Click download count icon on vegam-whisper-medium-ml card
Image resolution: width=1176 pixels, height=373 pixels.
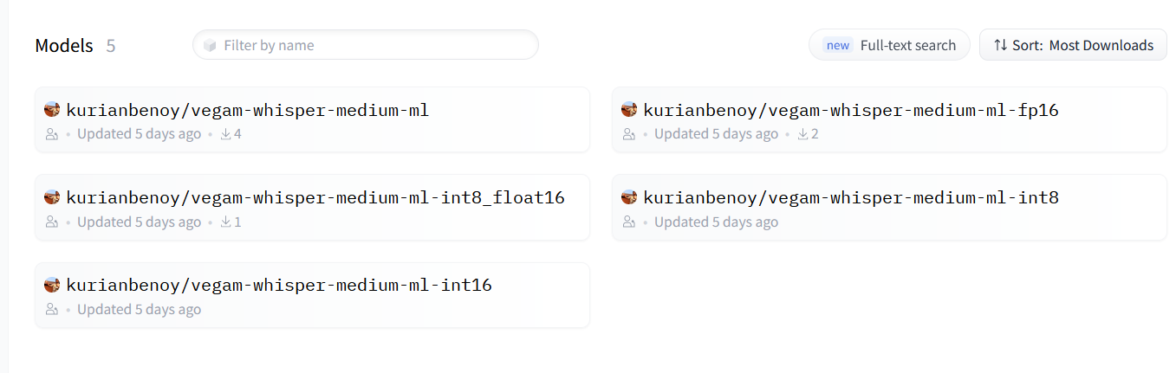226,134
